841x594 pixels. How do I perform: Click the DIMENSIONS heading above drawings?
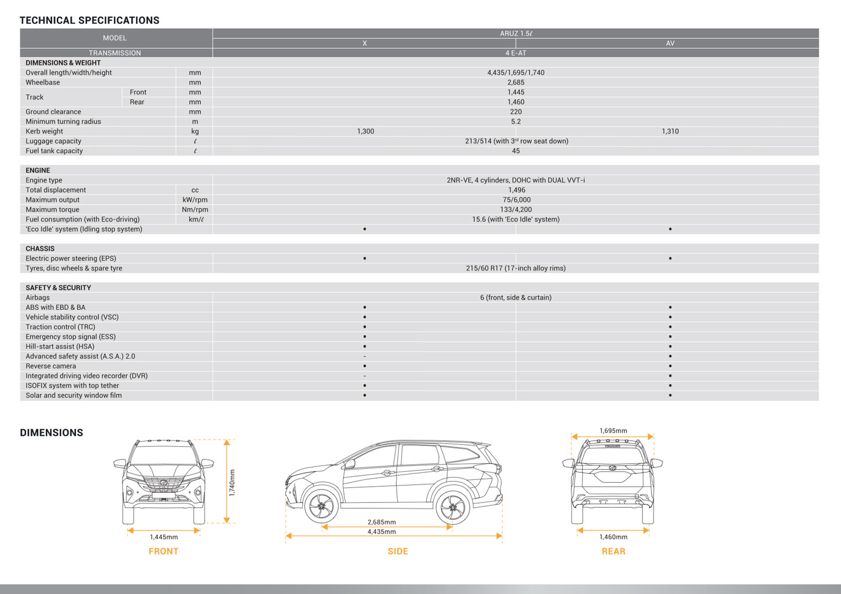[52, 433]
